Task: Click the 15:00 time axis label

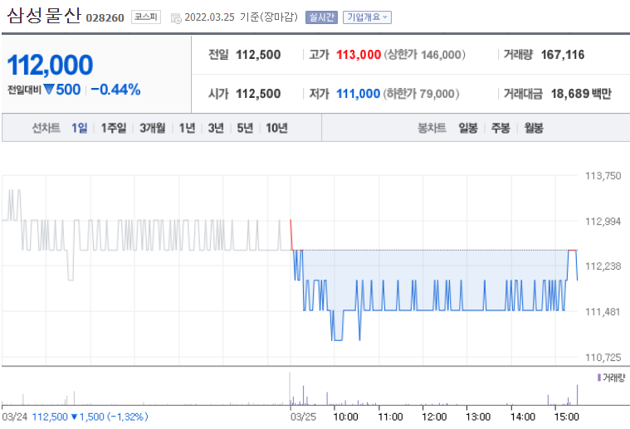Action: (x=566, y=417)
